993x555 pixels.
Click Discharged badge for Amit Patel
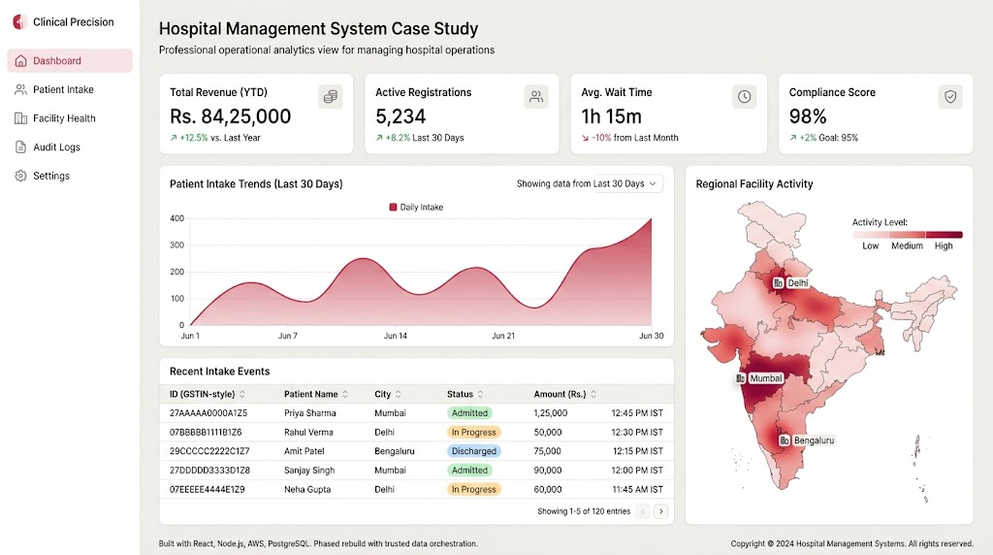(x=473, y=451)
